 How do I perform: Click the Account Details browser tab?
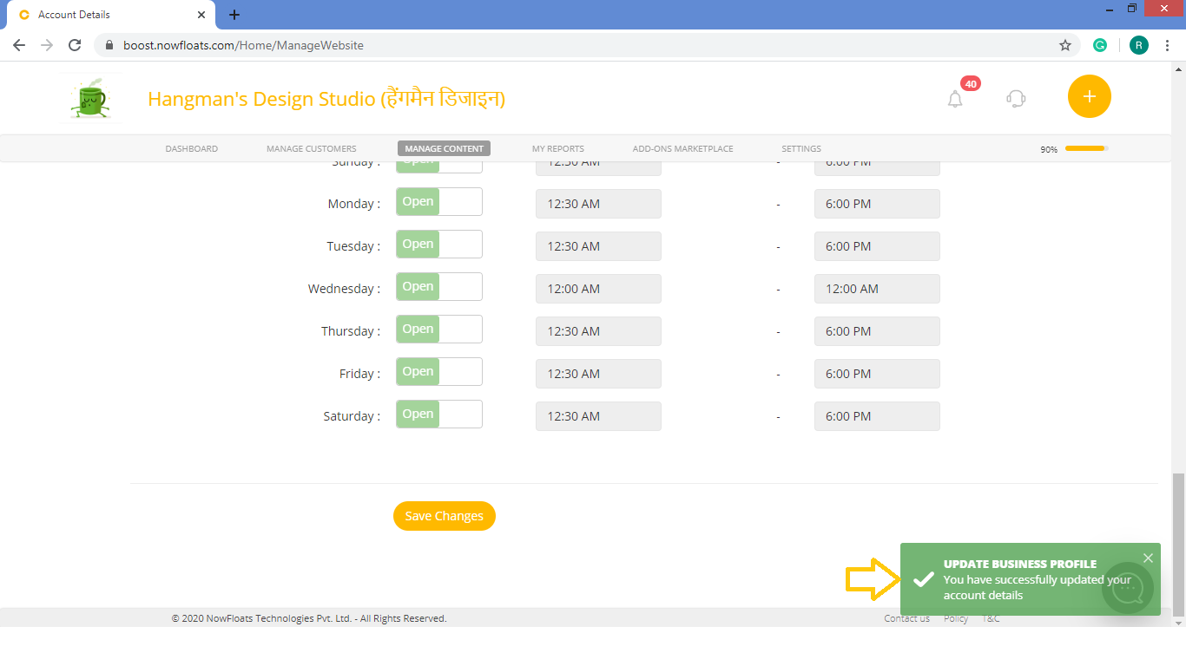coord(111,15)
